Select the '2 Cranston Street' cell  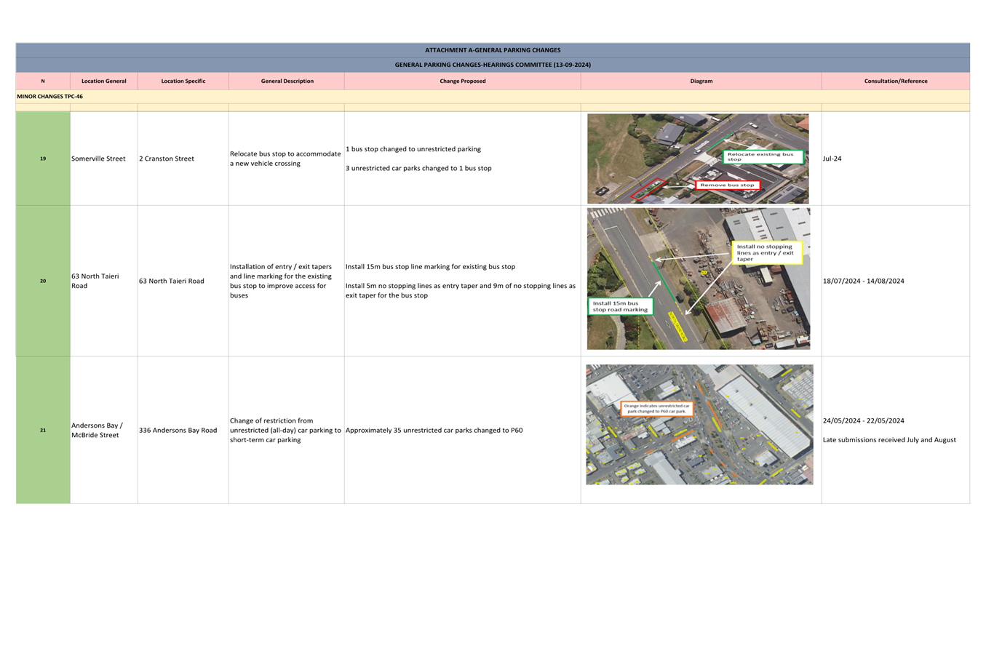(x=183, y=159)
